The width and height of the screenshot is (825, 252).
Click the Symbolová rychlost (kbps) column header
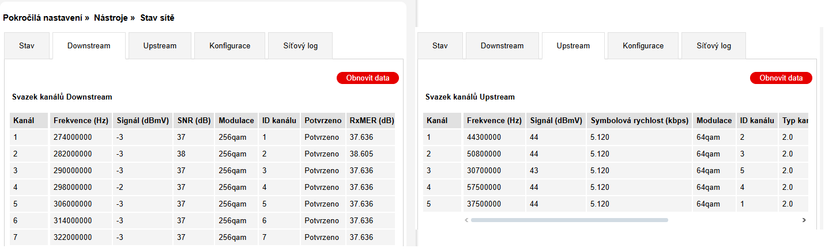coord(639,121)
